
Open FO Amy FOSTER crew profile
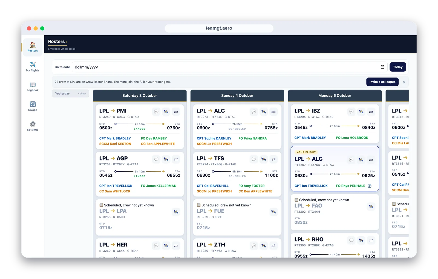click(x=252, y=186)
